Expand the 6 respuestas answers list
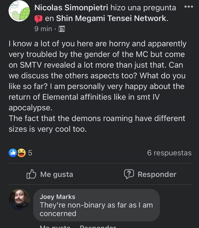 169,153
